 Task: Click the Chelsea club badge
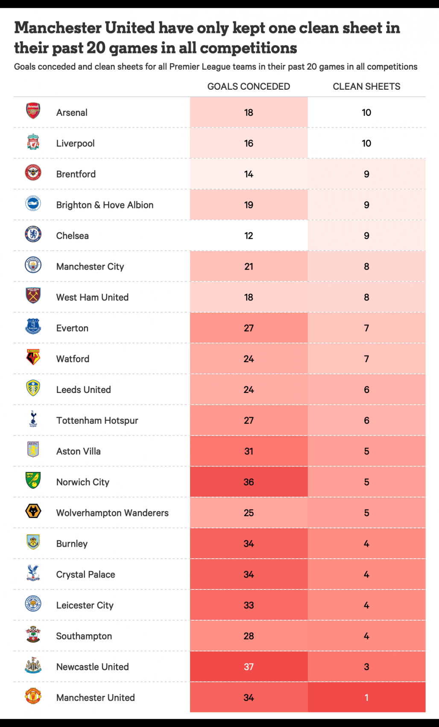pos(33,234)
